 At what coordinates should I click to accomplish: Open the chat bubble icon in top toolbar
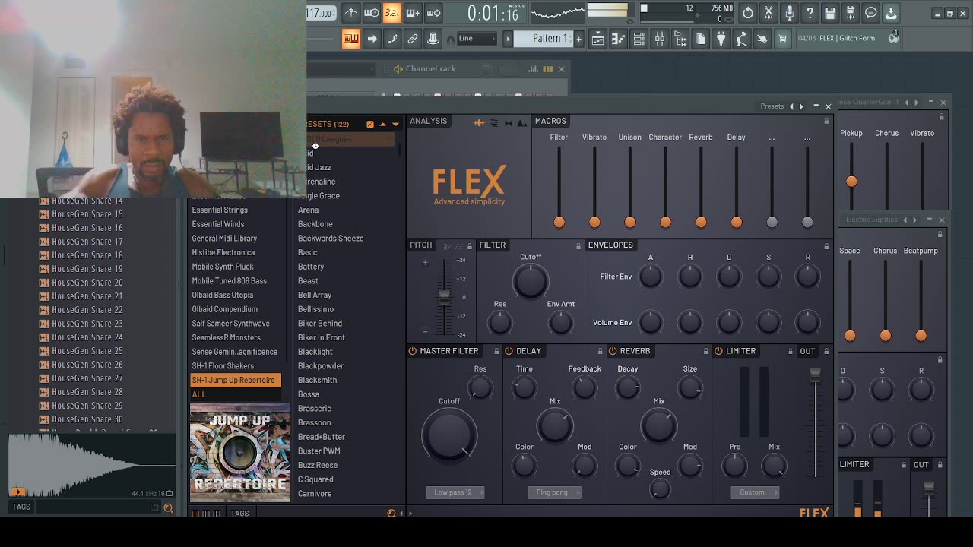871,13
